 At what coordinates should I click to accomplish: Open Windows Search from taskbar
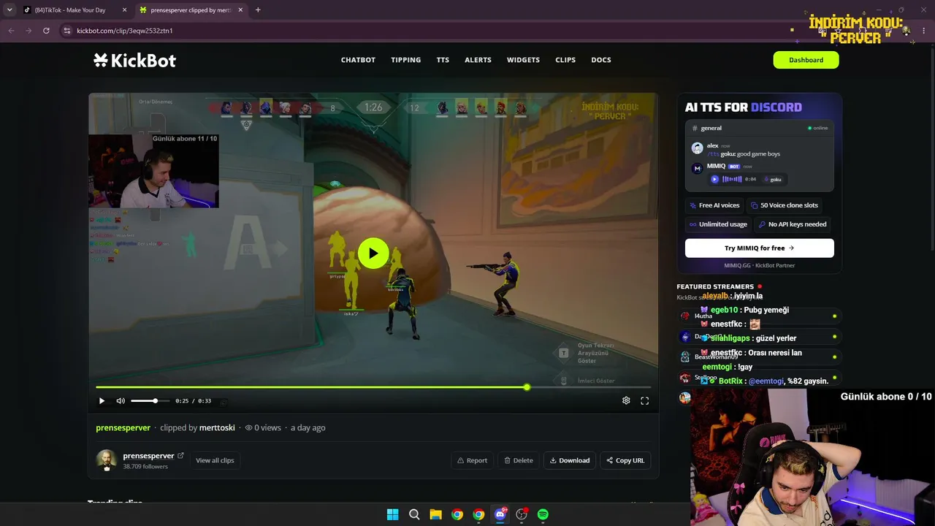[414, 514]
